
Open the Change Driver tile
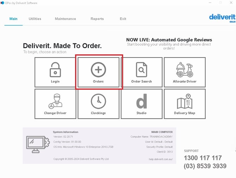55,104
